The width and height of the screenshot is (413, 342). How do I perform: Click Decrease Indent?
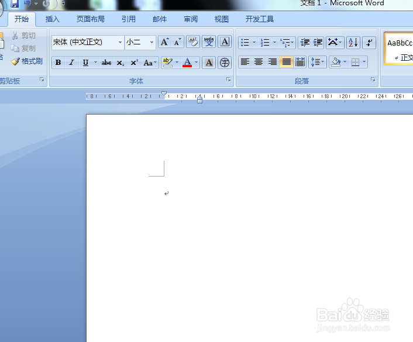point(305,43)
